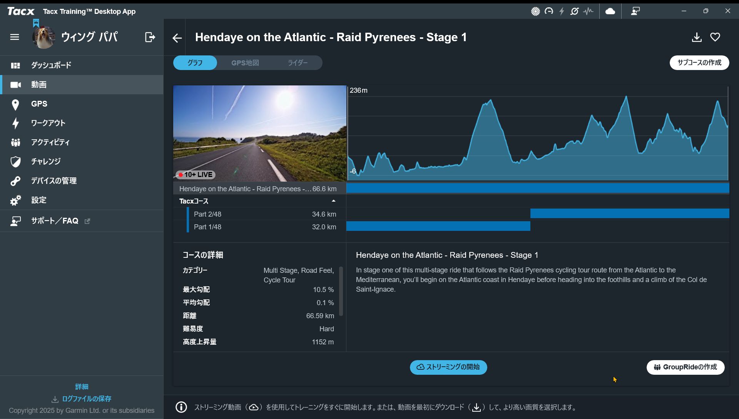Minimize the Tacx Training window
The image size is (739, 419).
[x=684, y=11]
